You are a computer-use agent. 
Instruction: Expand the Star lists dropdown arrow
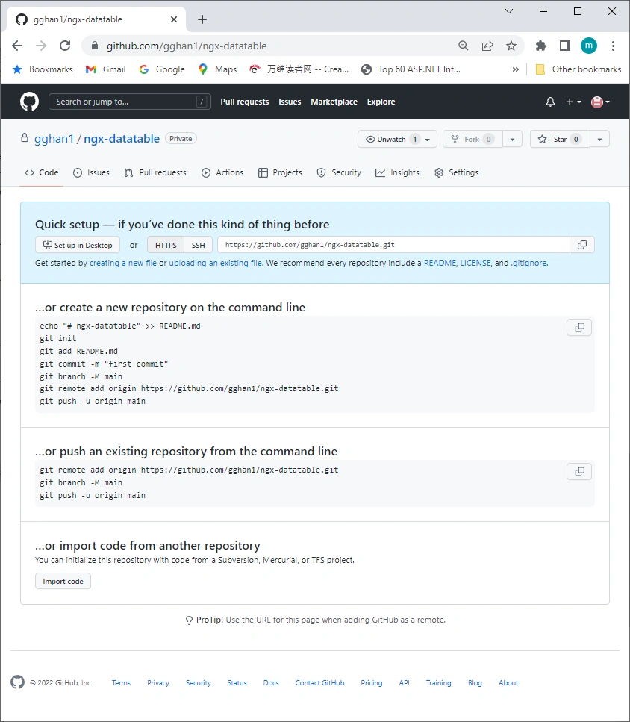(599, 139)
